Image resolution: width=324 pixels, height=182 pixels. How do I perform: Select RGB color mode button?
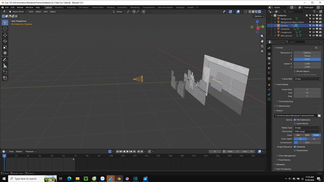(307, 135)
